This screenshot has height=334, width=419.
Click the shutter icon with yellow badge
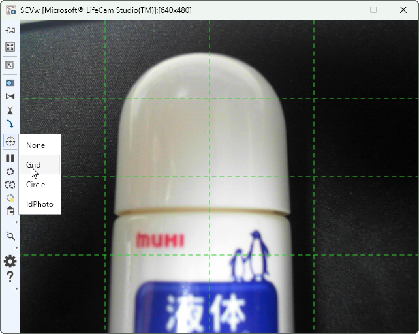point(10,198)
